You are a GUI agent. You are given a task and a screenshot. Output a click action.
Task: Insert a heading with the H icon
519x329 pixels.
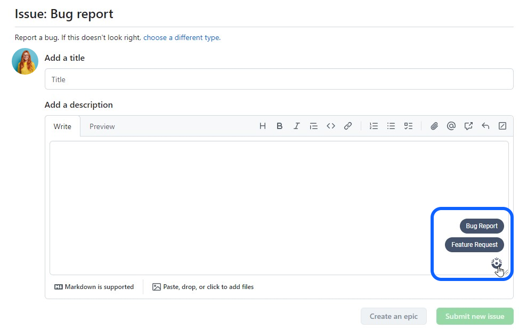coord(262,126)
